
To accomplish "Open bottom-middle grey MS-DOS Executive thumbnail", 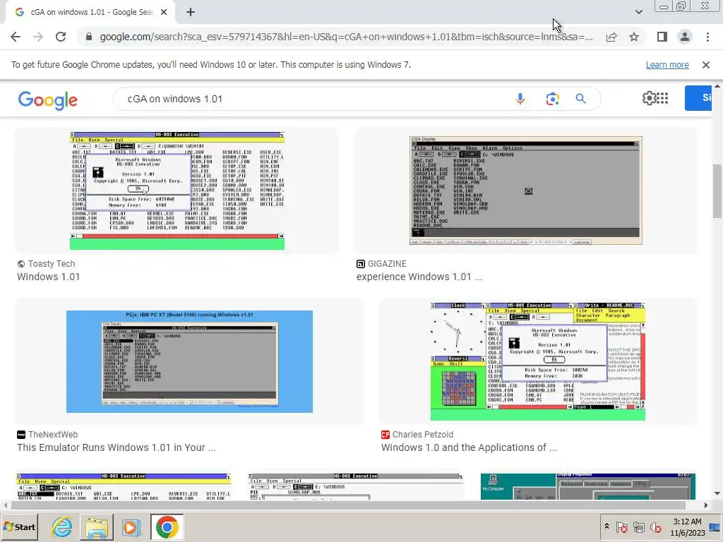I will (x=356, y=486).
